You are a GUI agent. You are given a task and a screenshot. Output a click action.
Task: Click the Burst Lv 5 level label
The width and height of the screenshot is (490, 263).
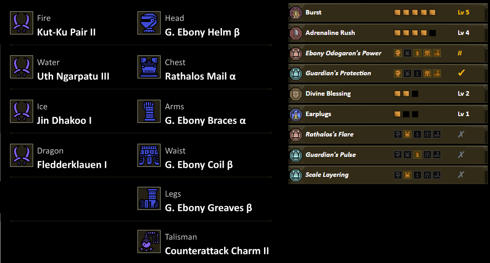pos(463,13)
